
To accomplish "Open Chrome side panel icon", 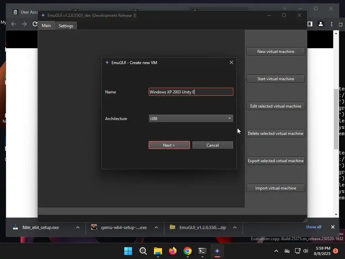I will pos(310,24).
